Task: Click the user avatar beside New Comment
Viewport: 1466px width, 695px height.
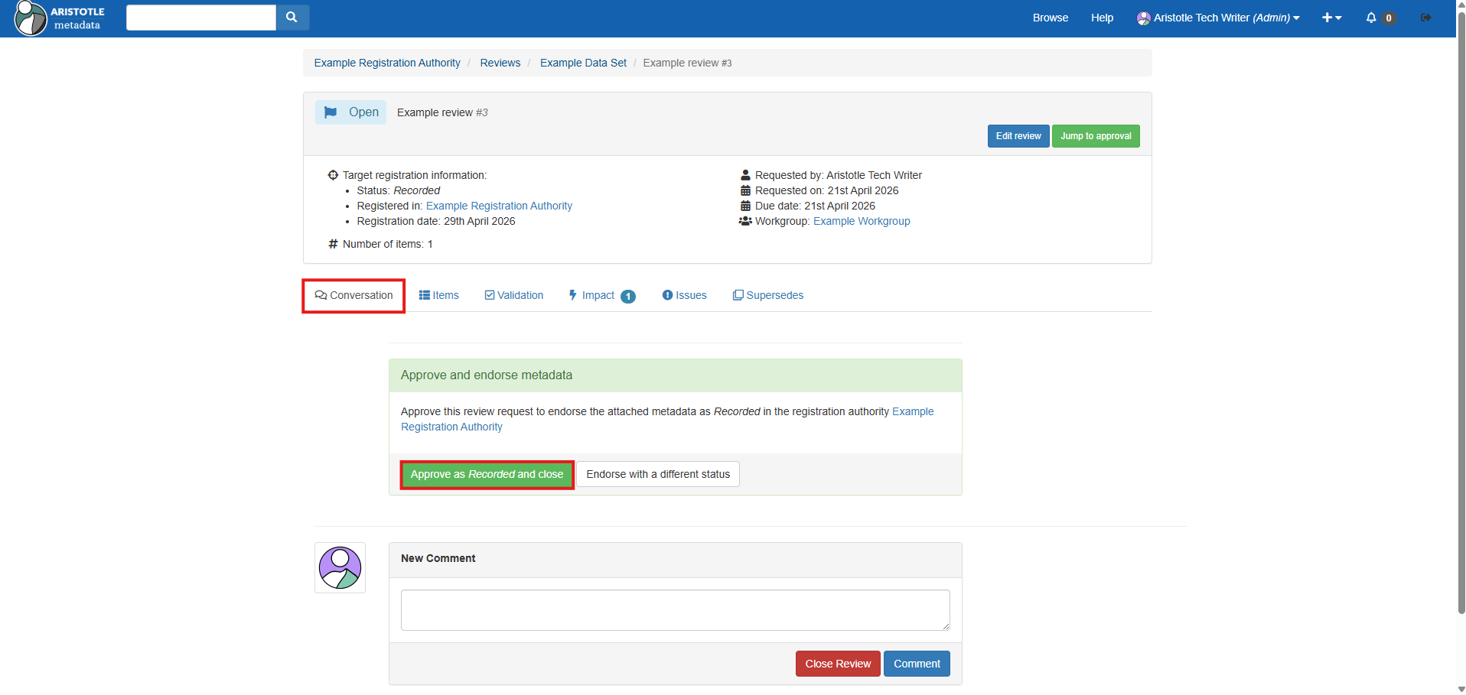Action: click(x=340, y=567)
